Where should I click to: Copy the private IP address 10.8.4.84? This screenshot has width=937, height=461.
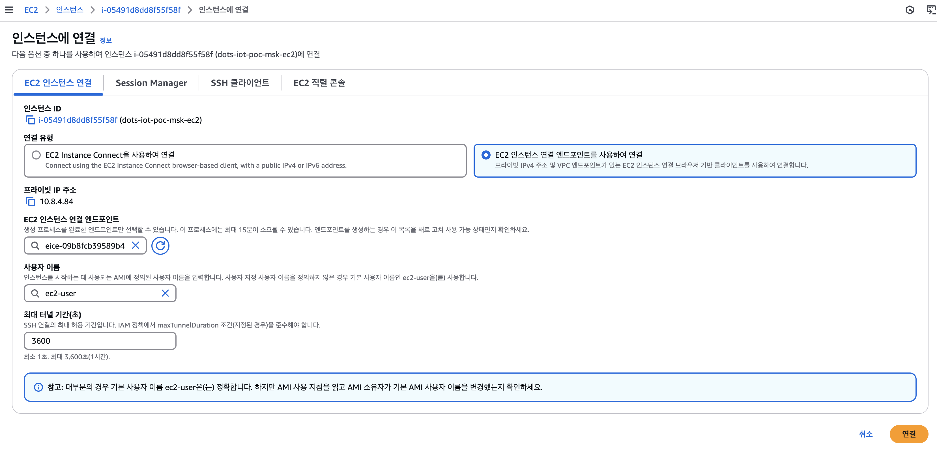click(30, 201)
